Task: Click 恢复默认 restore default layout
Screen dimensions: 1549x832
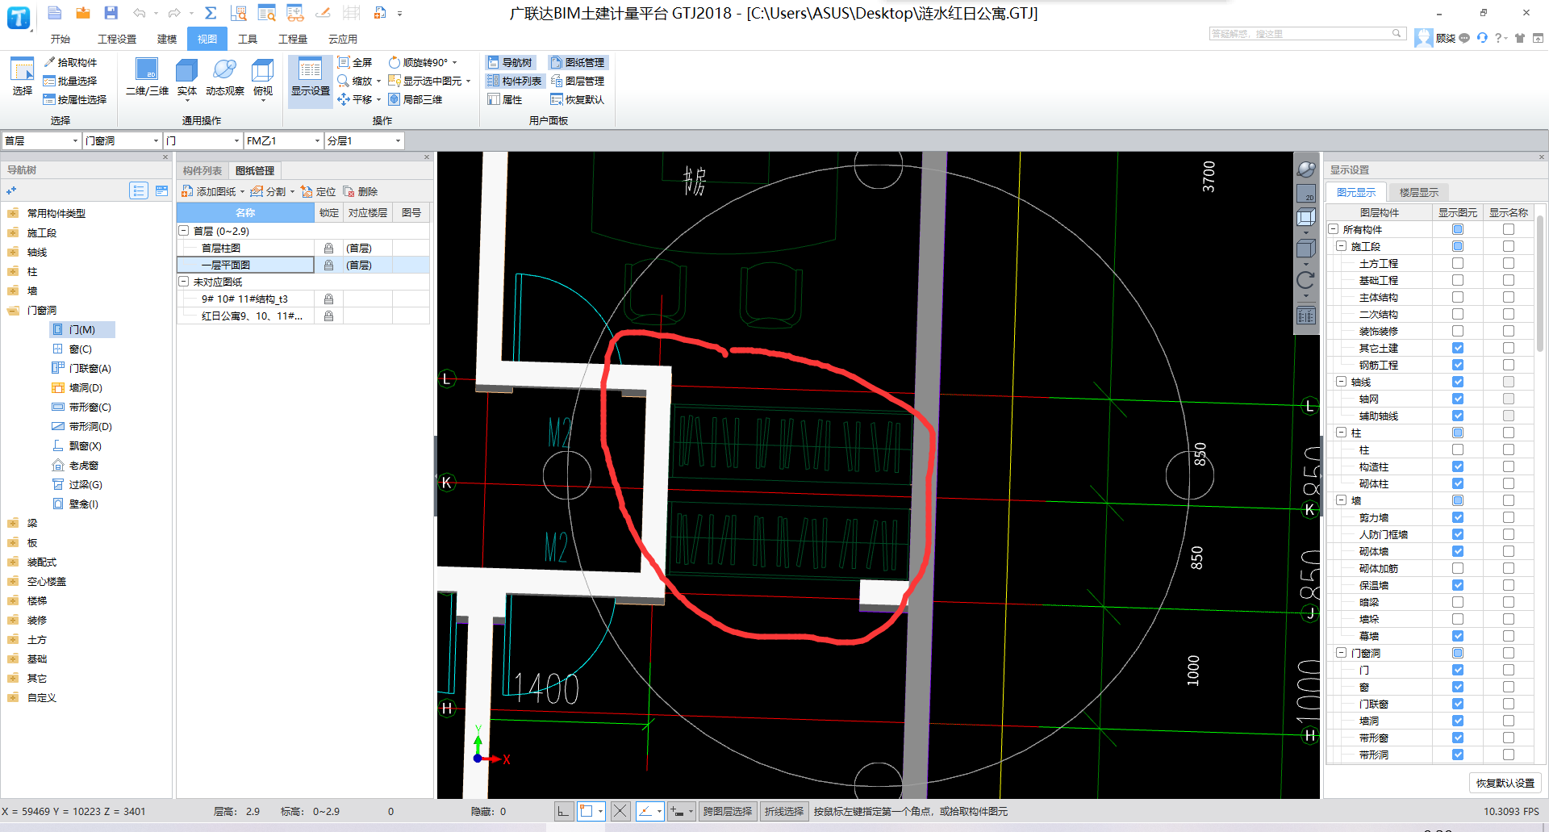Action: 578,99
